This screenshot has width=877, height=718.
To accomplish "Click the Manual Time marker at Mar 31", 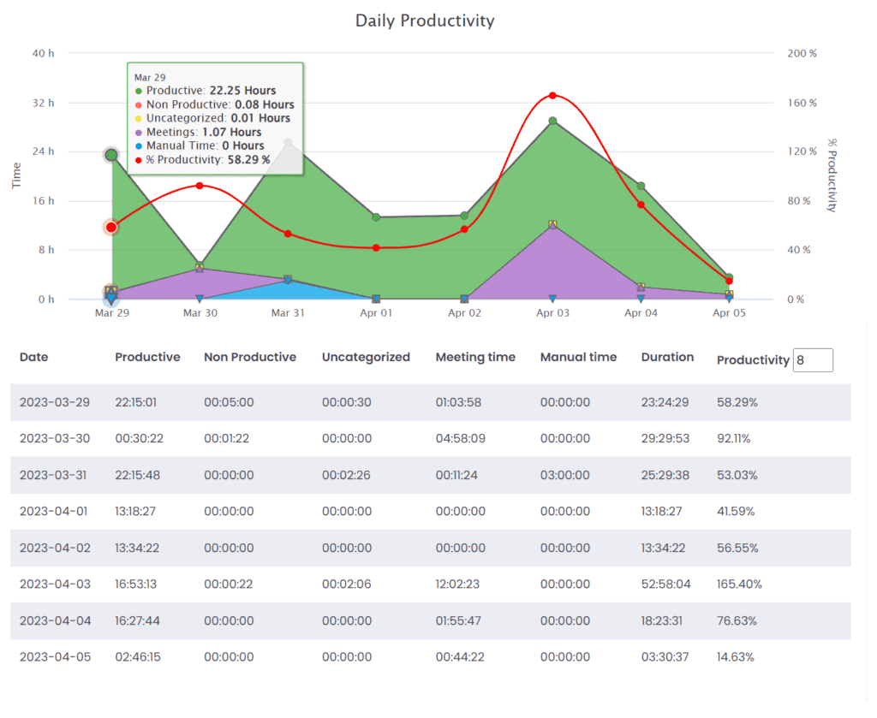I will tap(288, 280).
